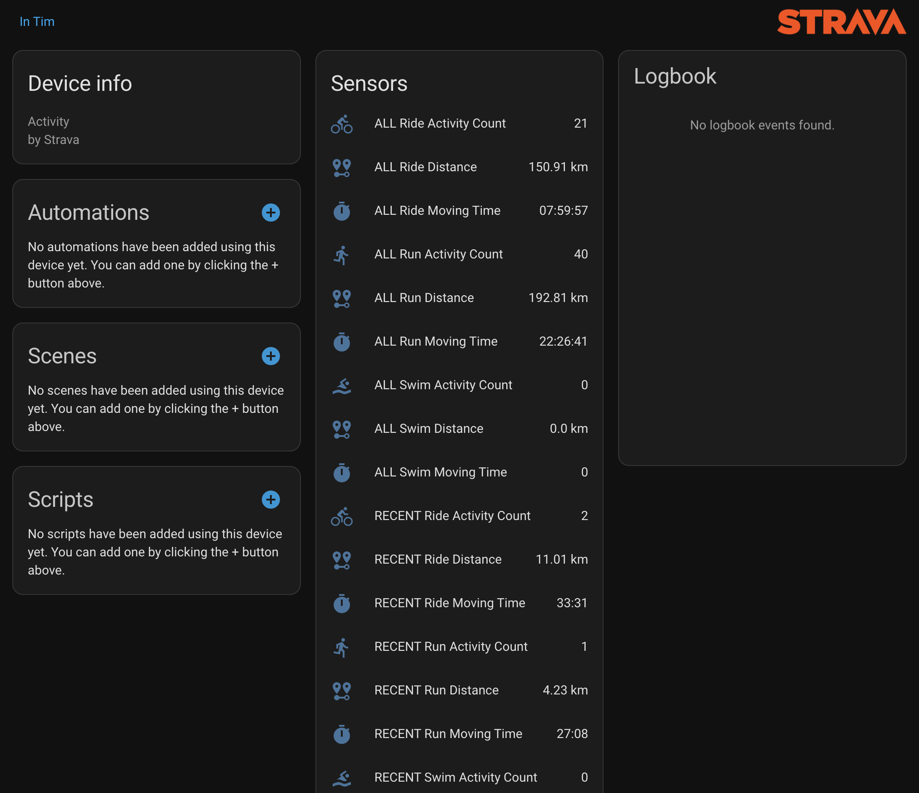The width and height of the screenshot is (919, 793).
Task: Open ALL Run Moving Time sensor
Action: (x=435, y=342)
